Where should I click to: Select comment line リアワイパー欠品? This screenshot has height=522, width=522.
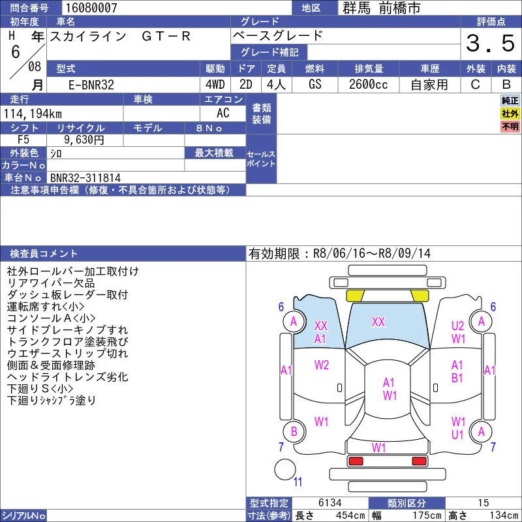pyautogui.click(x=51, y=283)
